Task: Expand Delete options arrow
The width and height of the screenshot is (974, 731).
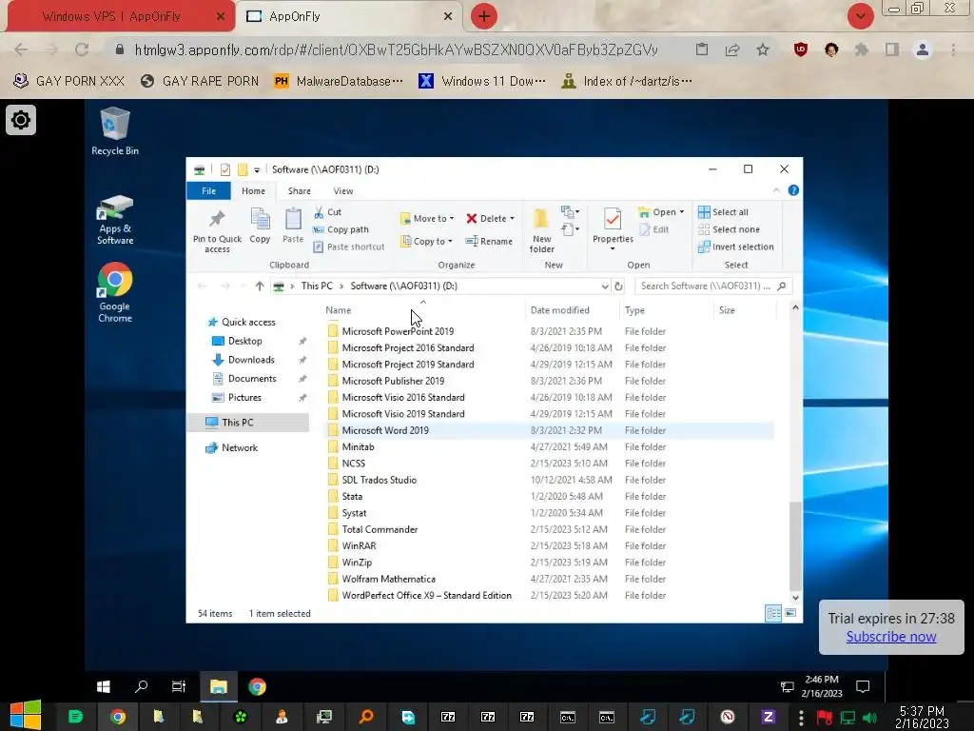Action: [512, 218]
